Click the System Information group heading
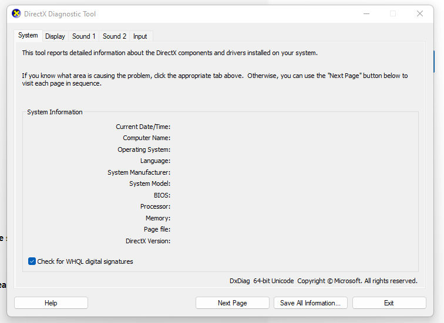444x323 pixels. (x=55, y=112)
